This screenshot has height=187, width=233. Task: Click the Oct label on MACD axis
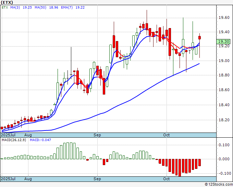pos(166,179)
